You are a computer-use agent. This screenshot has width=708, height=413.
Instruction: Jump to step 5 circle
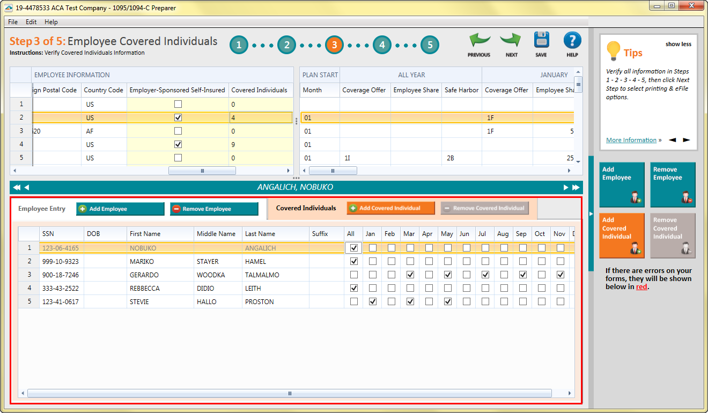click(430, 45)
